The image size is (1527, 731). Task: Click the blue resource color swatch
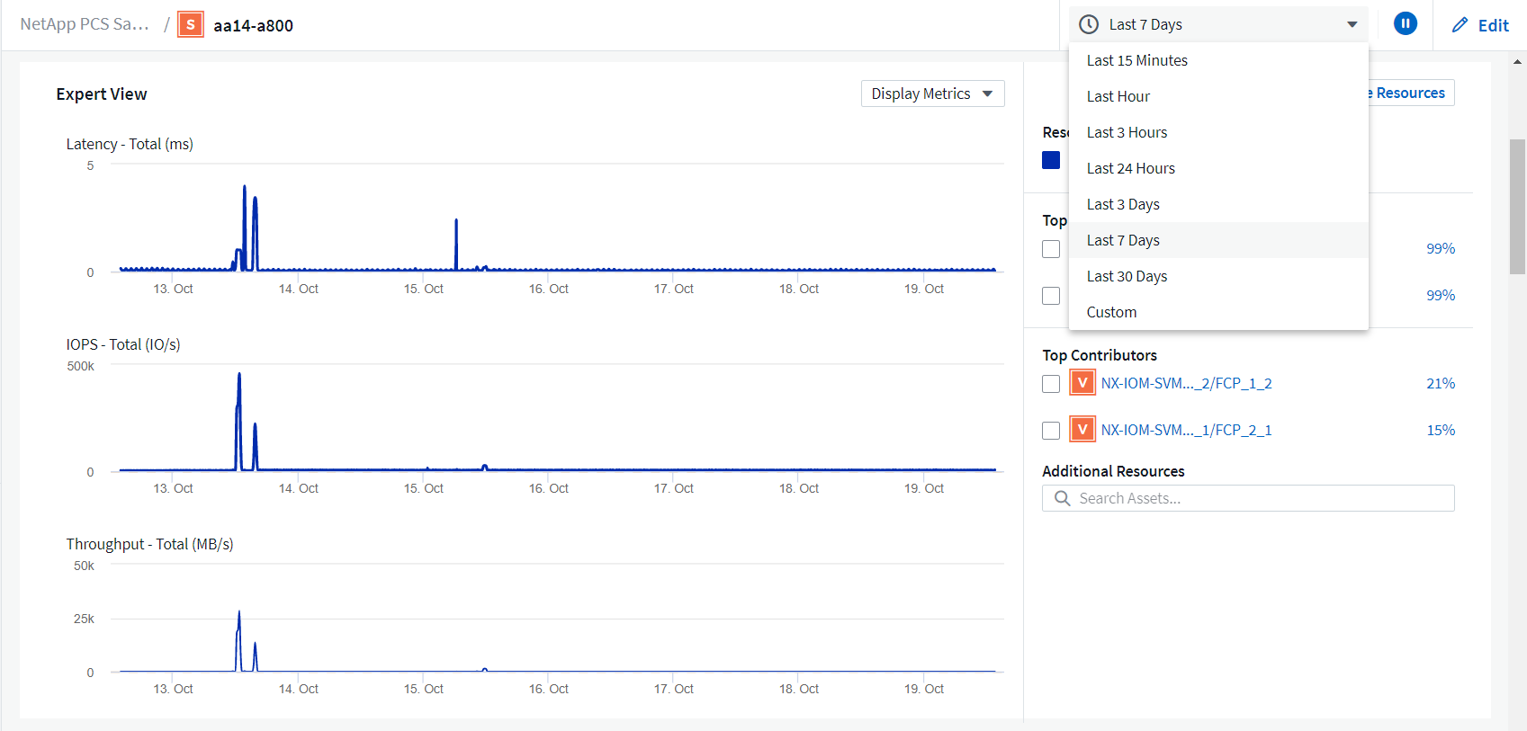[1051, 160]
